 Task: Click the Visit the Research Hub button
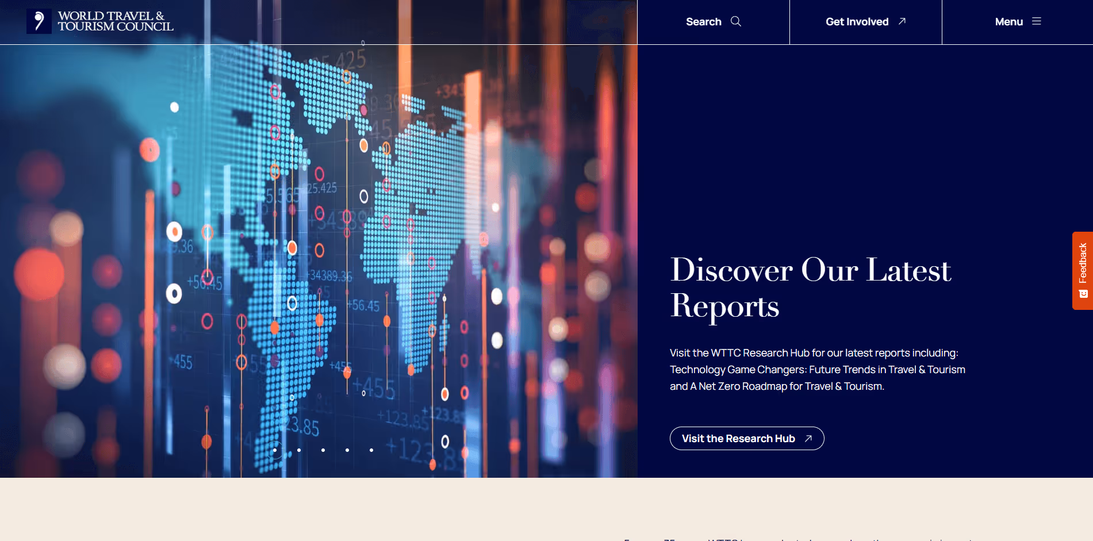tap(746, 438)
